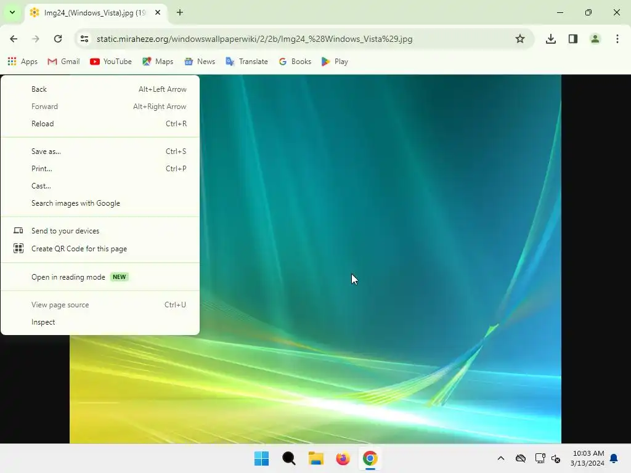Open Chrome three-dot menu
The height and width of the screenshot is (473, 631).
(x=617, y=39)
